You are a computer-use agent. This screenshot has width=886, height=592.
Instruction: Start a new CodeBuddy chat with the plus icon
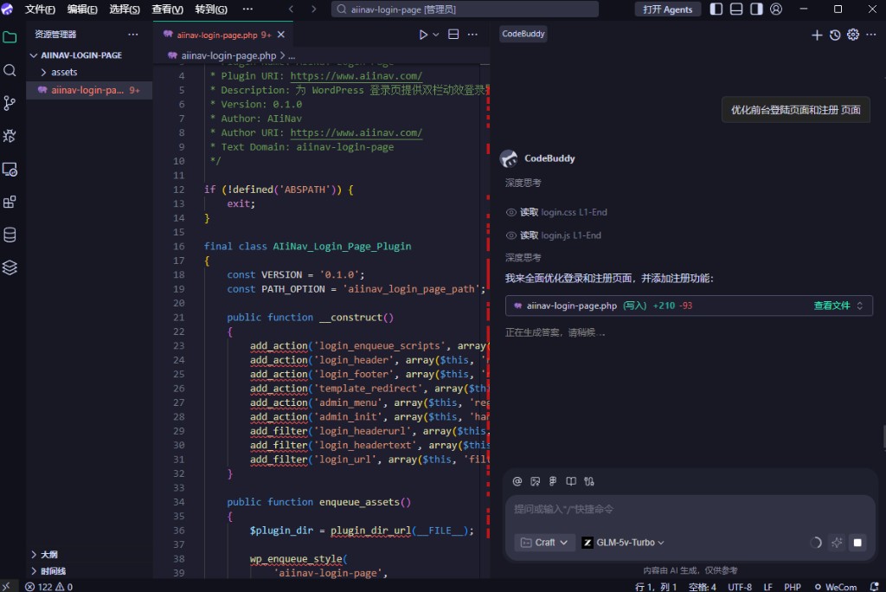pos(817,35)
